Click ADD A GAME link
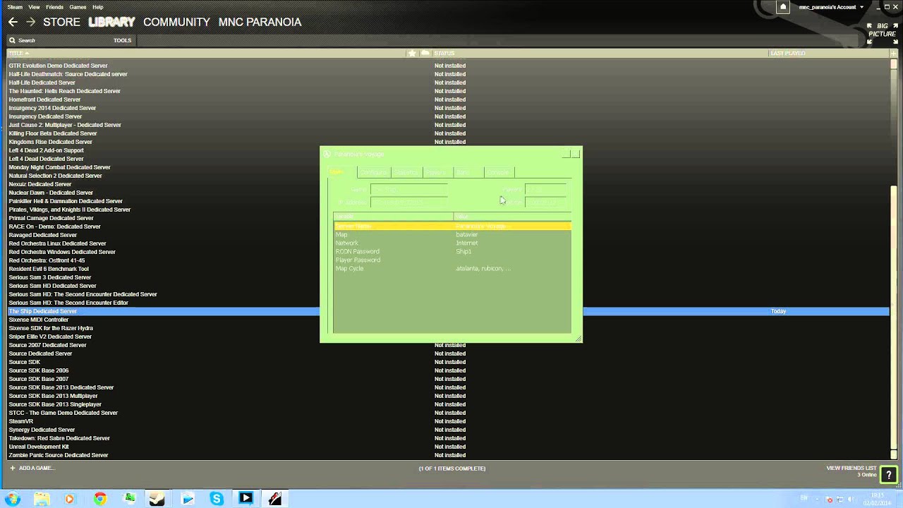The height and width of the screenshot is (508, 903). point(36,468)
